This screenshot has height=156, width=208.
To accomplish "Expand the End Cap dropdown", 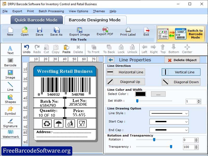I will point(169,130).
